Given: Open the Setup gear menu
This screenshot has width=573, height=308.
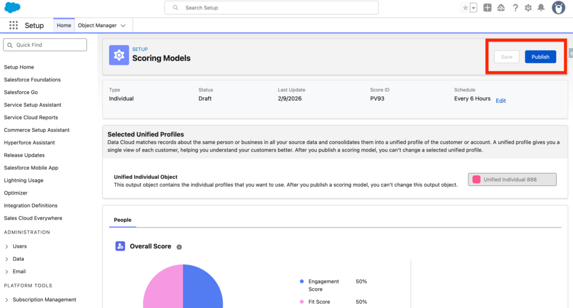Looking at the screenshot, I should coord(528,8).
